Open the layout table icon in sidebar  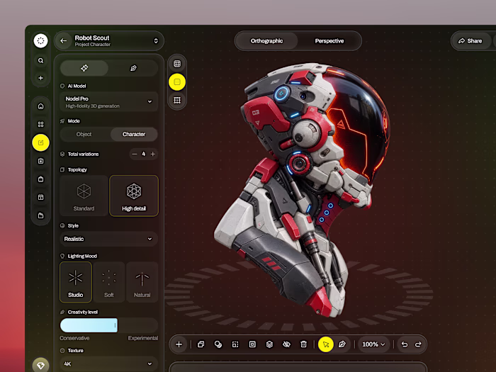(41, 198)
